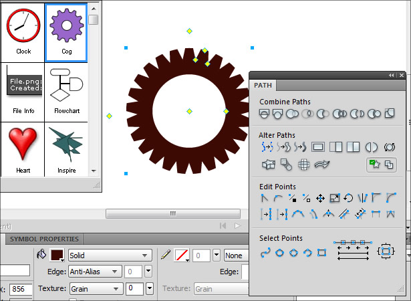Viewport: 411px width, 301px height.
Task: Open the Anti-Alias edge dropdown
Action: (x=95, y=272)
